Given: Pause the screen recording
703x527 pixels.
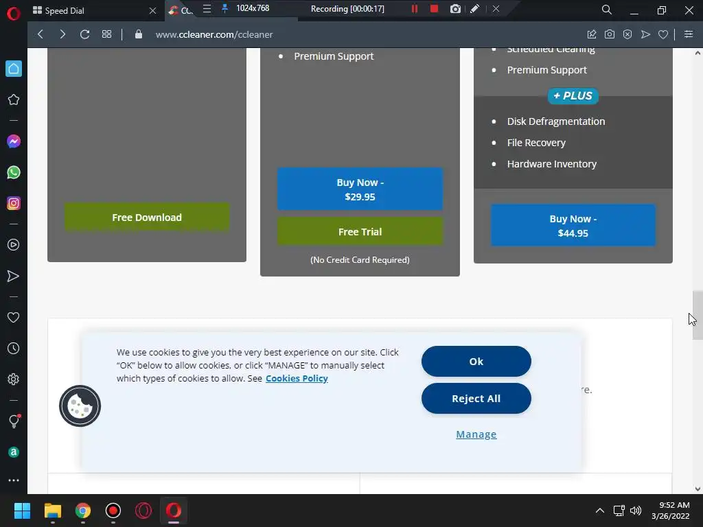Looking at the screenshot, I should (x=415, y=9).
